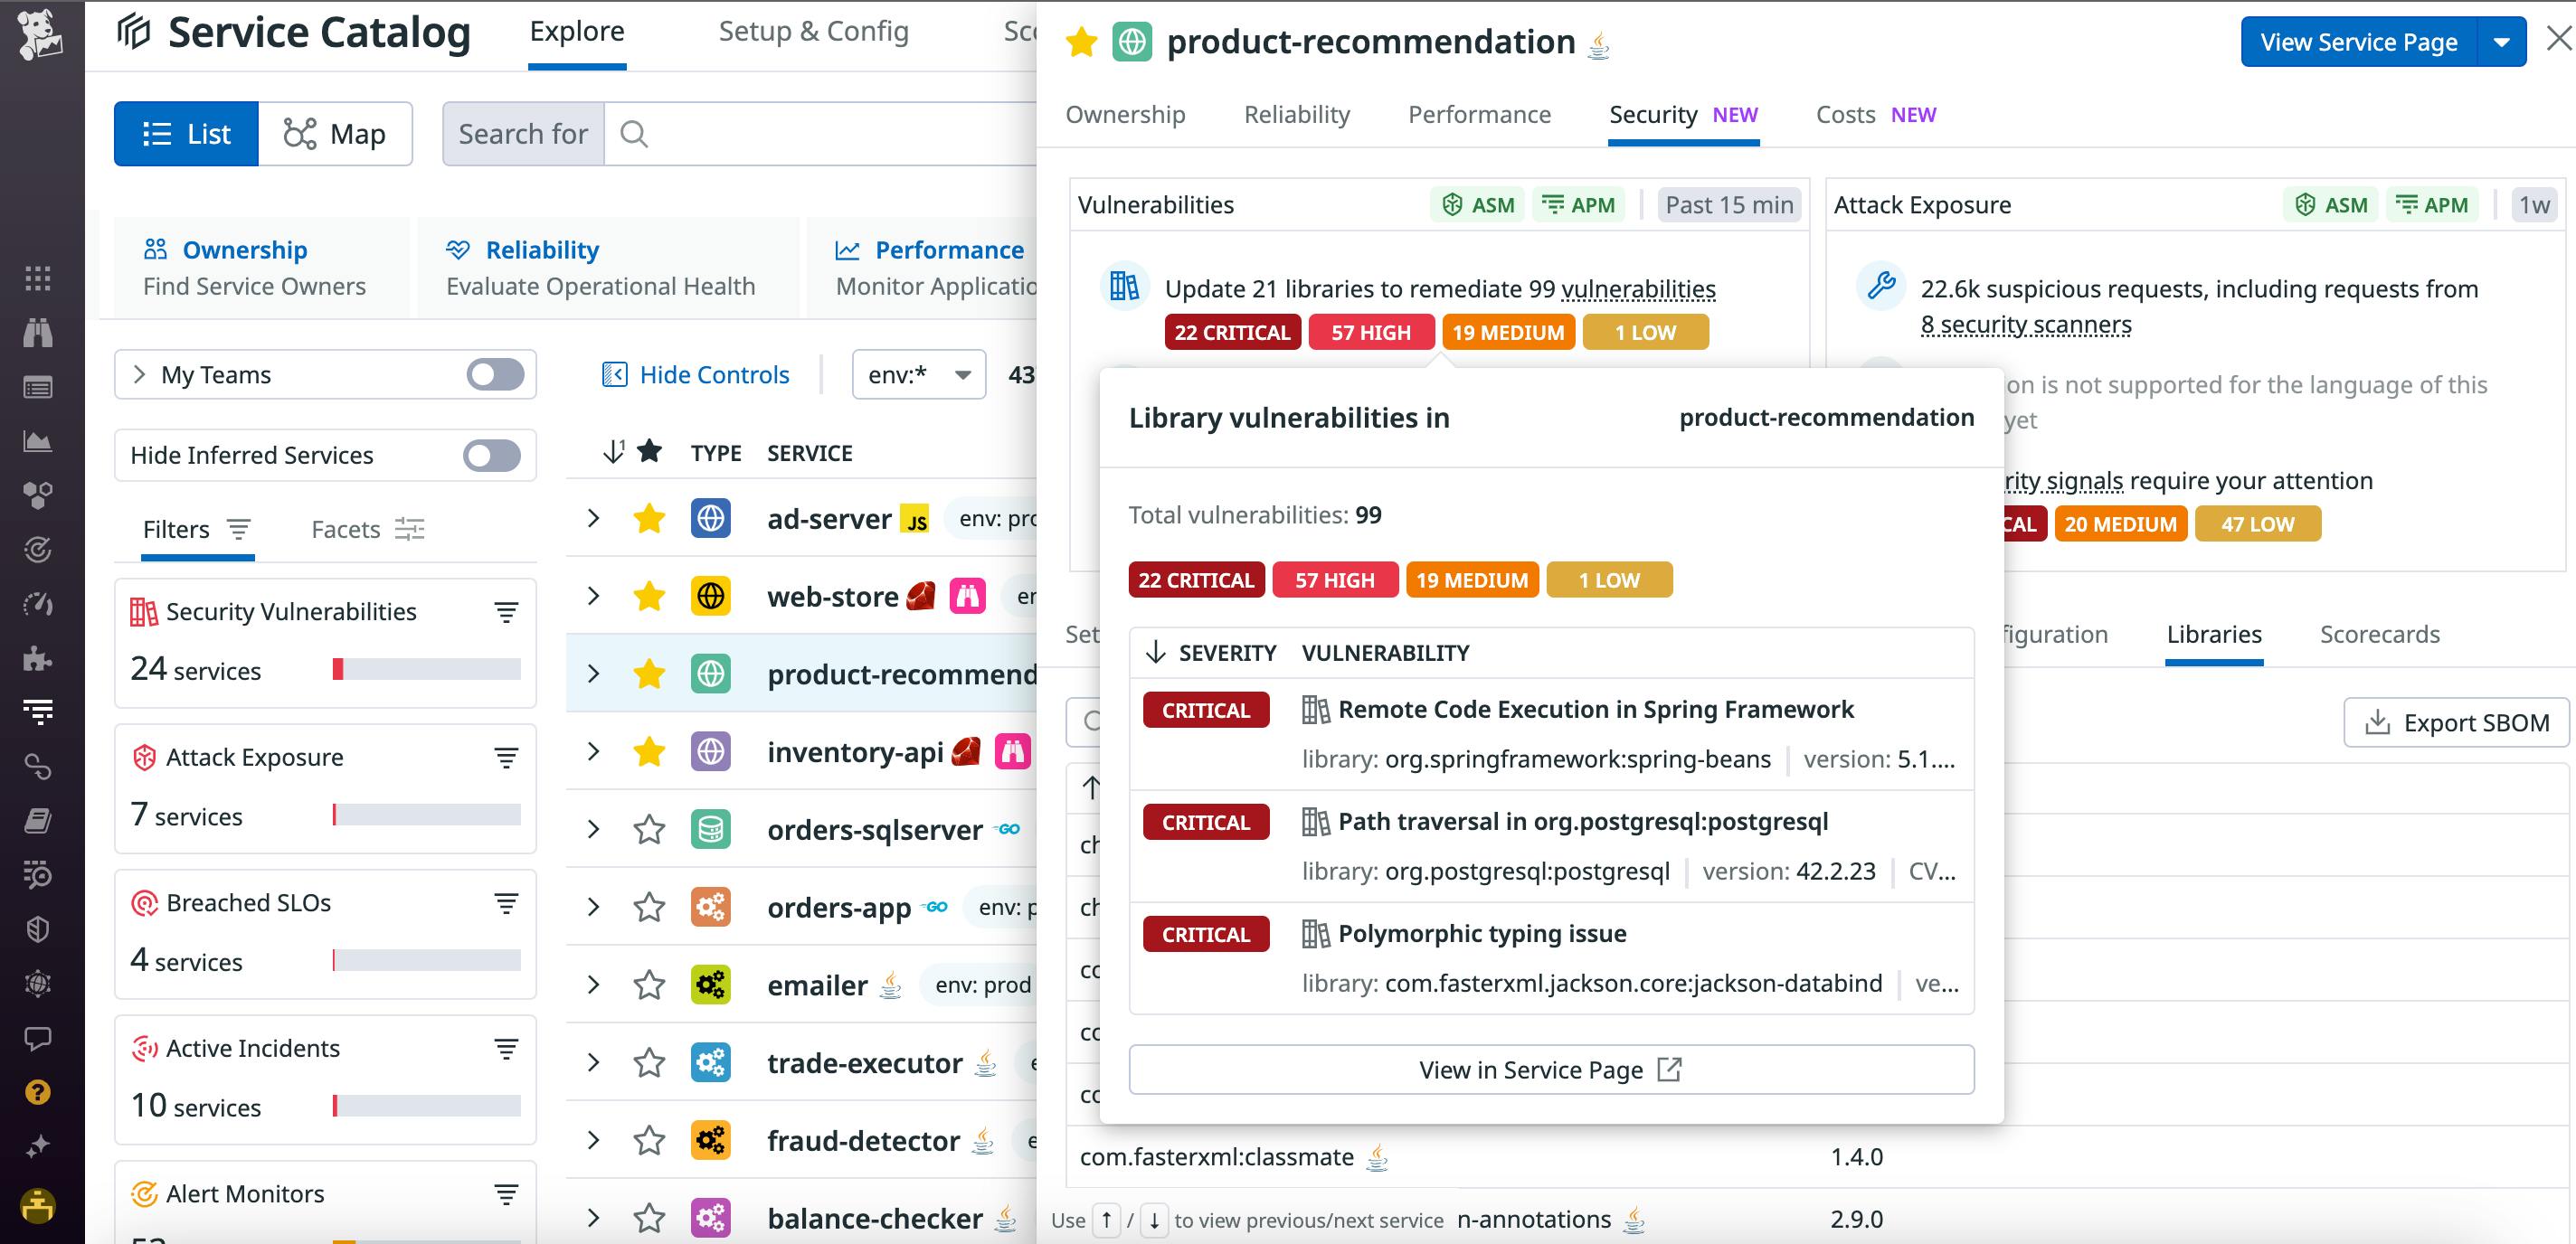This screenshot has width=2576, height=1244.
Task: Star the orders-sqlserver service
Action: tap(650, 829)
